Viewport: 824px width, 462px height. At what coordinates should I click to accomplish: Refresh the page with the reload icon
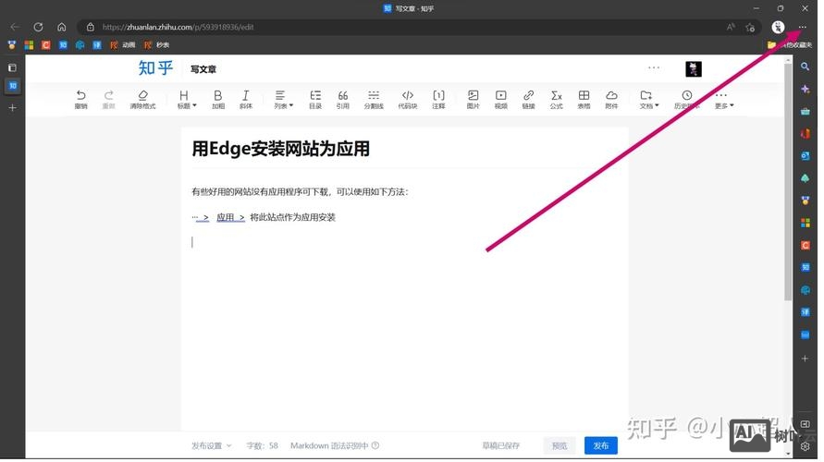[38, 27]
